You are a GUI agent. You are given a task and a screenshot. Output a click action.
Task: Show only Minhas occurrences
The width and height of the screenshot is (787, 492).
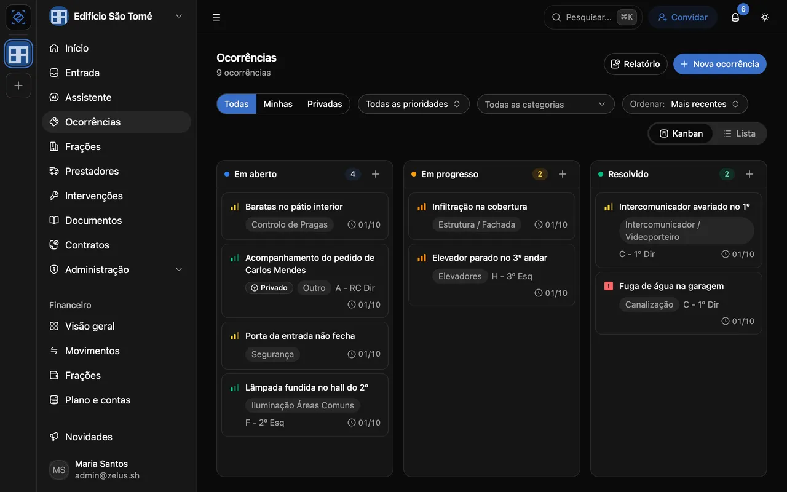tap(278, 104)
